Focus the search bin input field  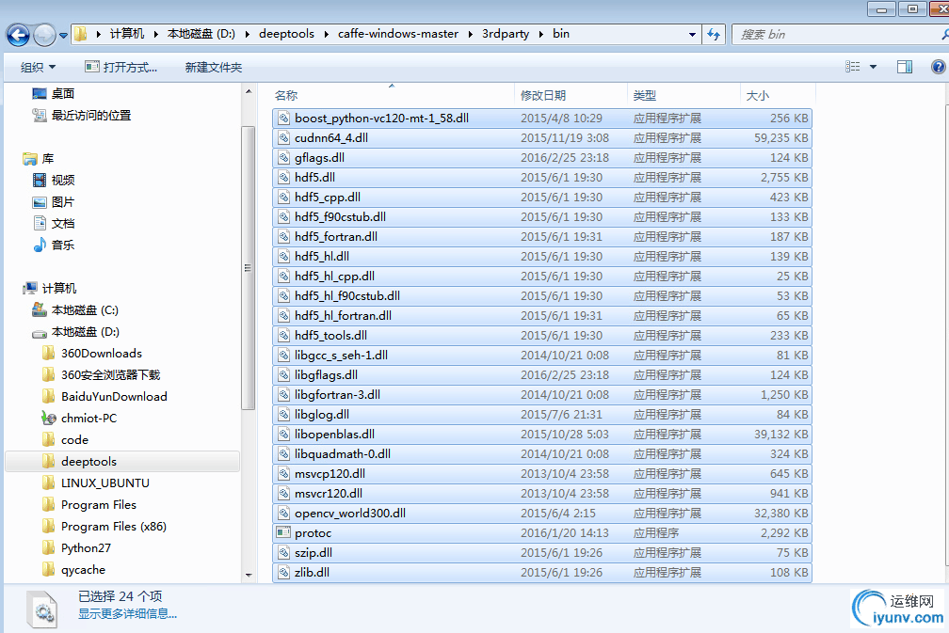click(838, 35)
